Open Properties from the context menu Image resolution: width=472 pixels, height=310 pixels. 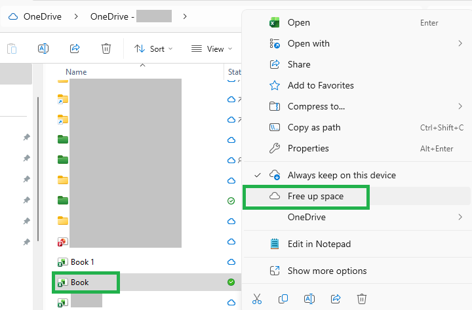point(357,148)
